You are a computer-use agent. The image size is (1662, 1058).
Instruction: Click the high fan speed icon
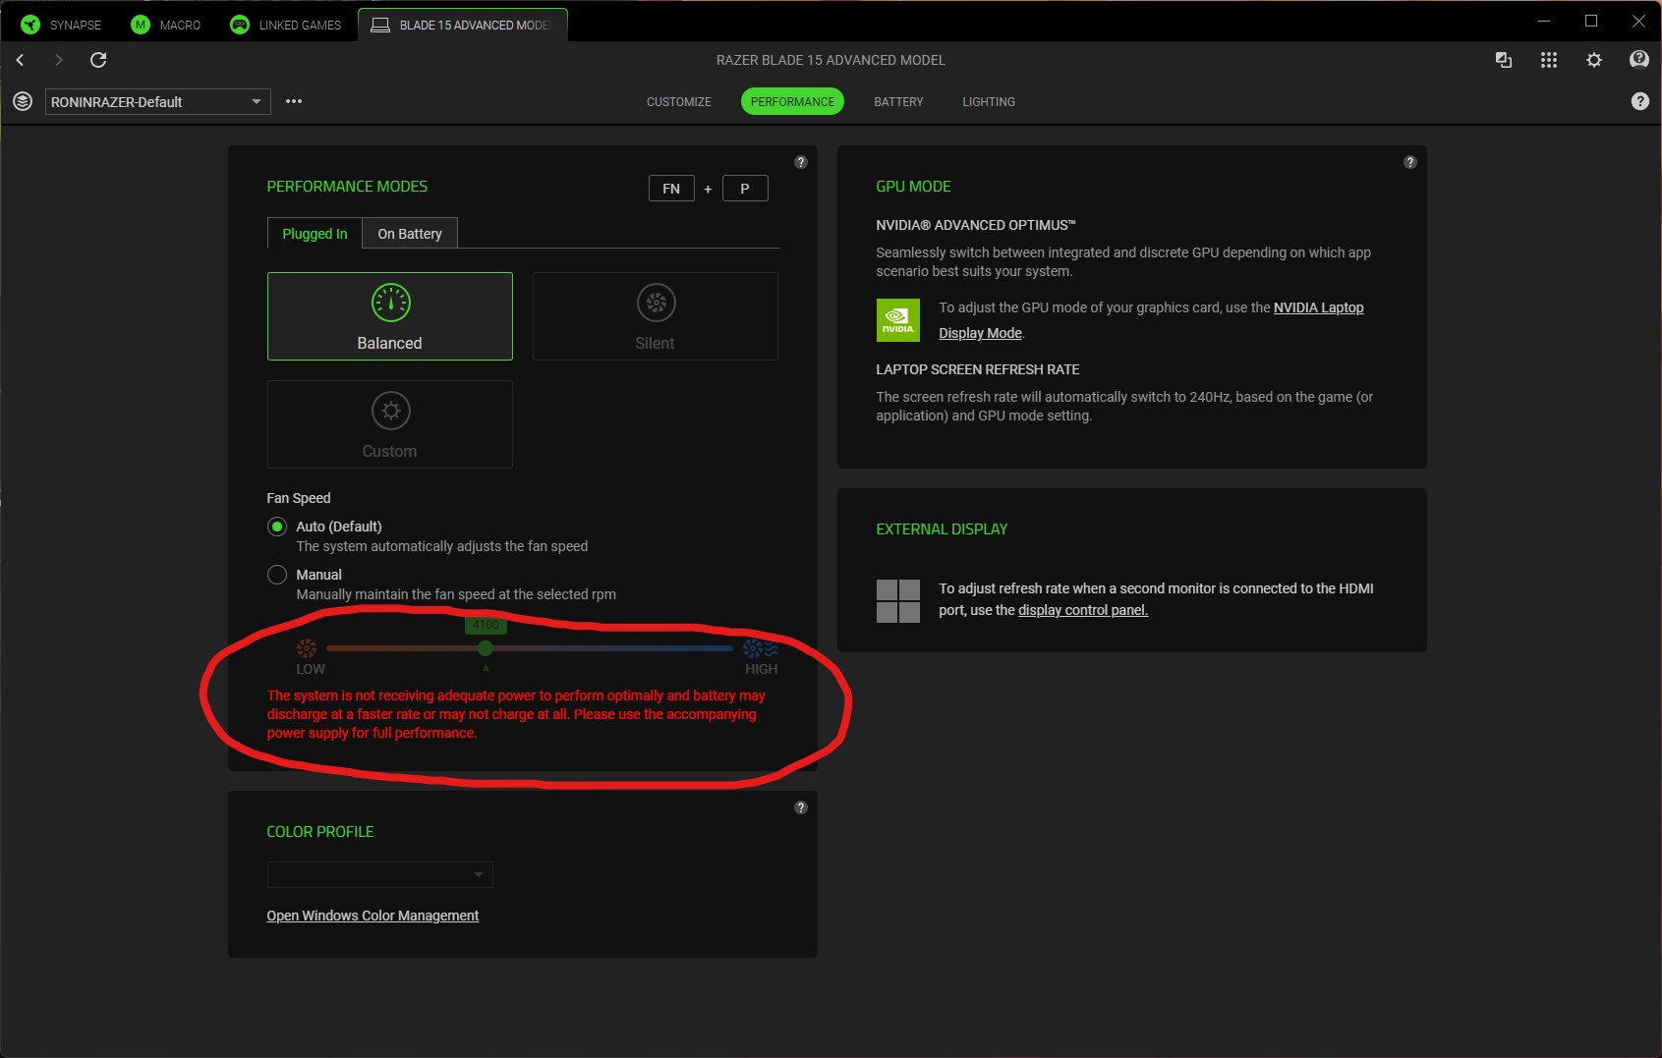coord(761,648)
